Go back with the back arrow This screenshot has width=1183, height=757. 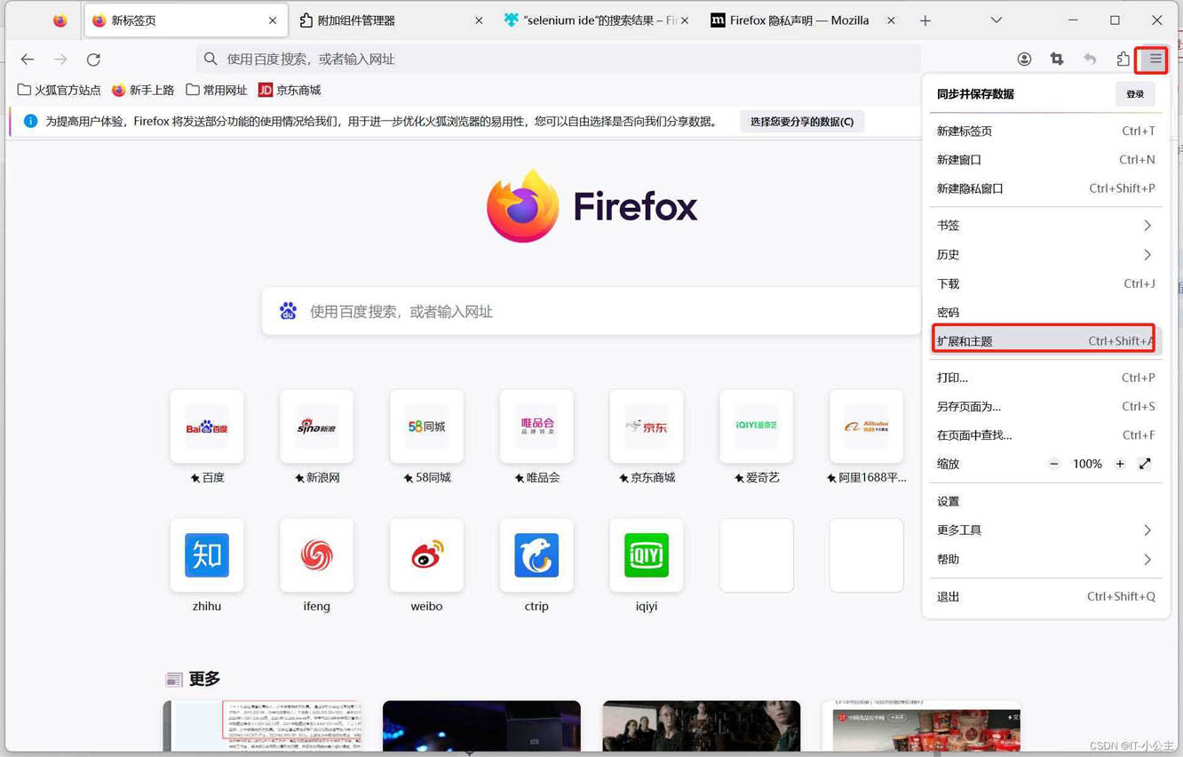tap(28, 60)
